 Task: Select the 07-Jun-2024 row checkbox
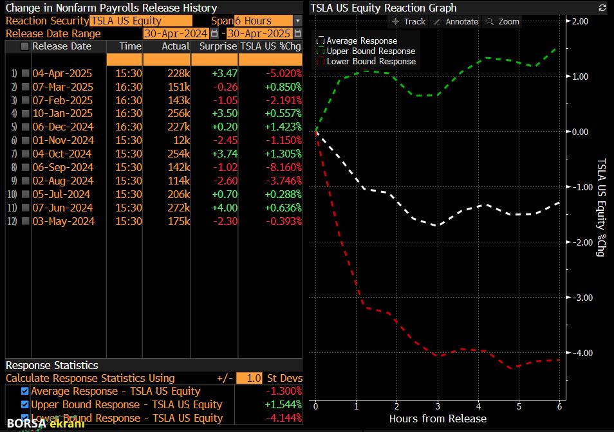coord(26,208)
